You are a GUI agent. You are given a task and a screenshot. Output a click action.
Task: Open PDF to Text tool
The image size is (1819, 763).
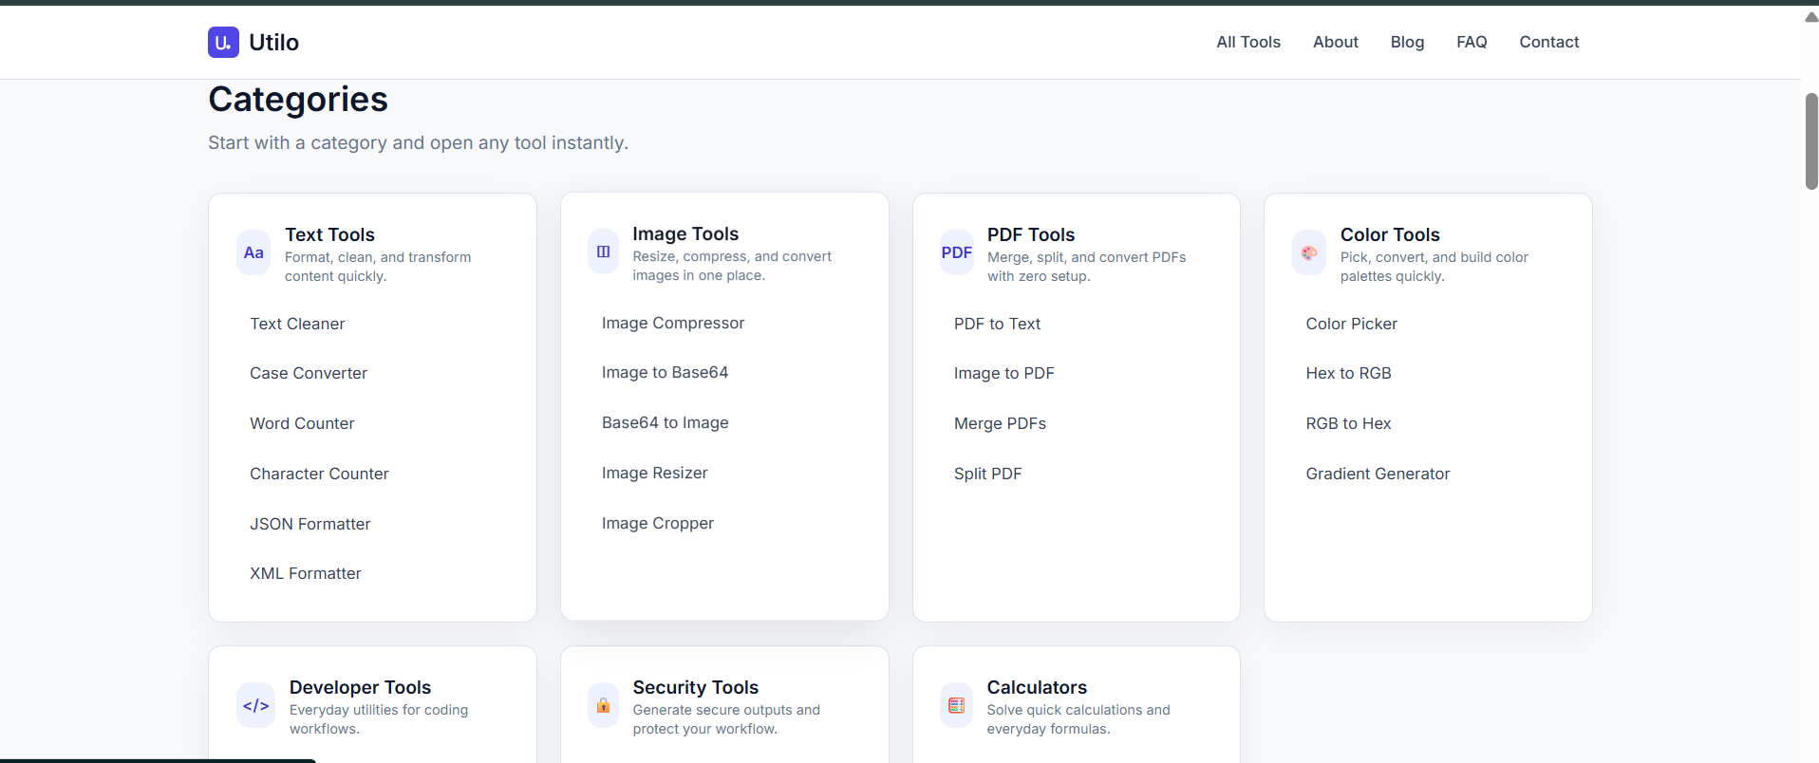pos(997,324)
